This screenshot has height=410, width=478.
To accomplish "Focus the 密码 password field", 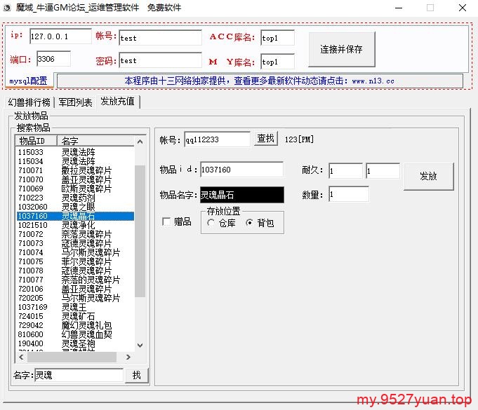I will tap(160, 60).
